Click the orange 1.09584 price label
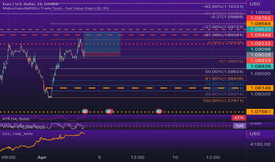275x162 pixels. click(x=260, y=24)
